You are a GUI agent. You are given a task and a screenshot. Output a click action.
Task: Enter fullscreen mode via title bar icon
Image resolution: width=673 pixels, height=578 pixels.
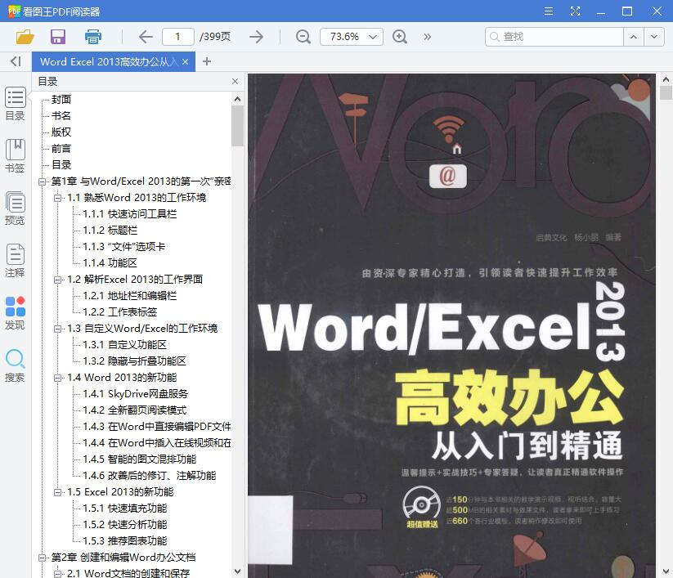[575, 11]
